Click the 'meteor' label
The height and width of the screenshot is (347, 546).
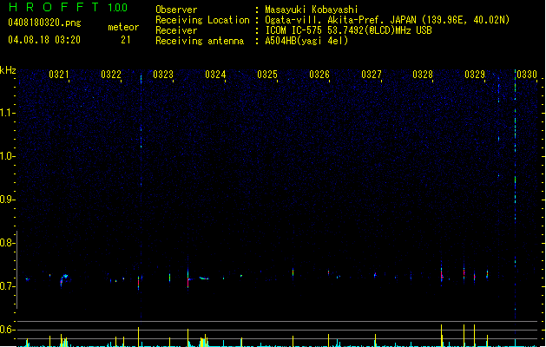click(123, 27)
